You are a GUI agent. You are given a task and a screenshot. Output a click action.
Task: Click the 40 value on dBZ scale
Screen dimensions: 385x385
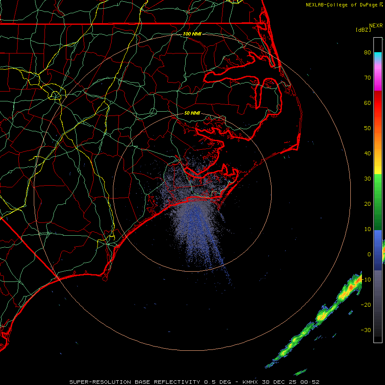coord(367,154)
